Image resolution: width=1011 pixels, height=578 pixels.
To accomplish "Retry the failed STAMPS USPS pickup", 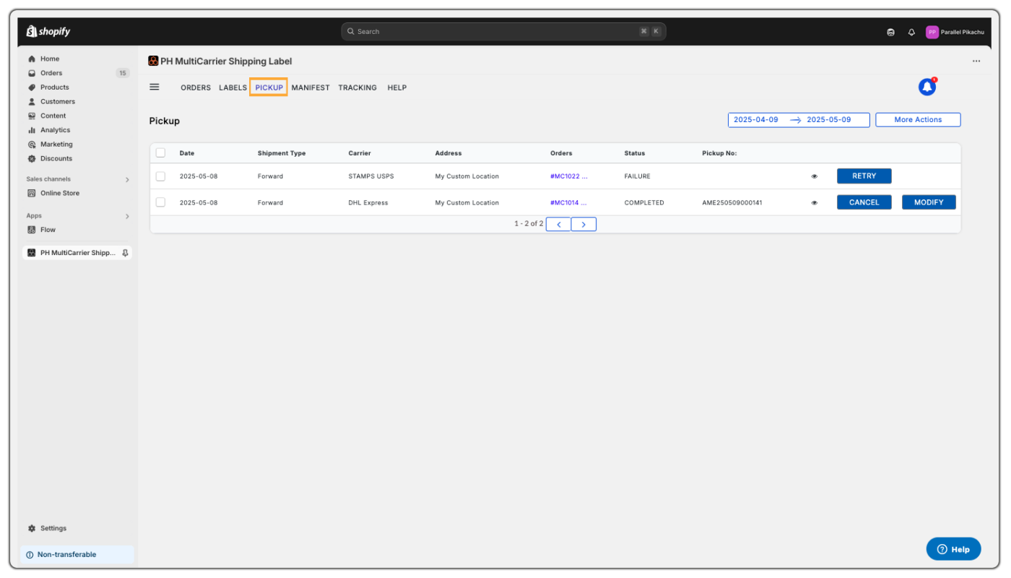I will 864,176.
